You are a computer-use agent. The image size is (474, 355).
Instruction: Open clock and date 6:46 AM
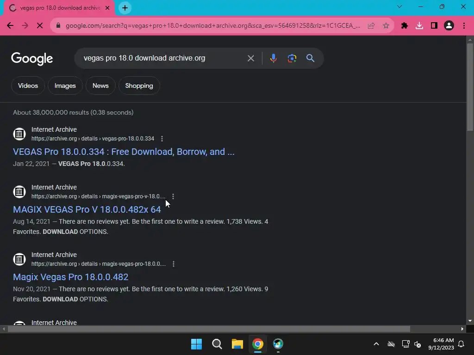[x=441, y=344]
